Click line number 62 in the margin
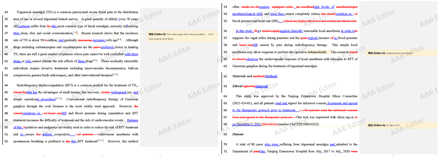Image resolution: width=438 pixels, height=156 pixels. pyautogui.click(x=225, y=76)
